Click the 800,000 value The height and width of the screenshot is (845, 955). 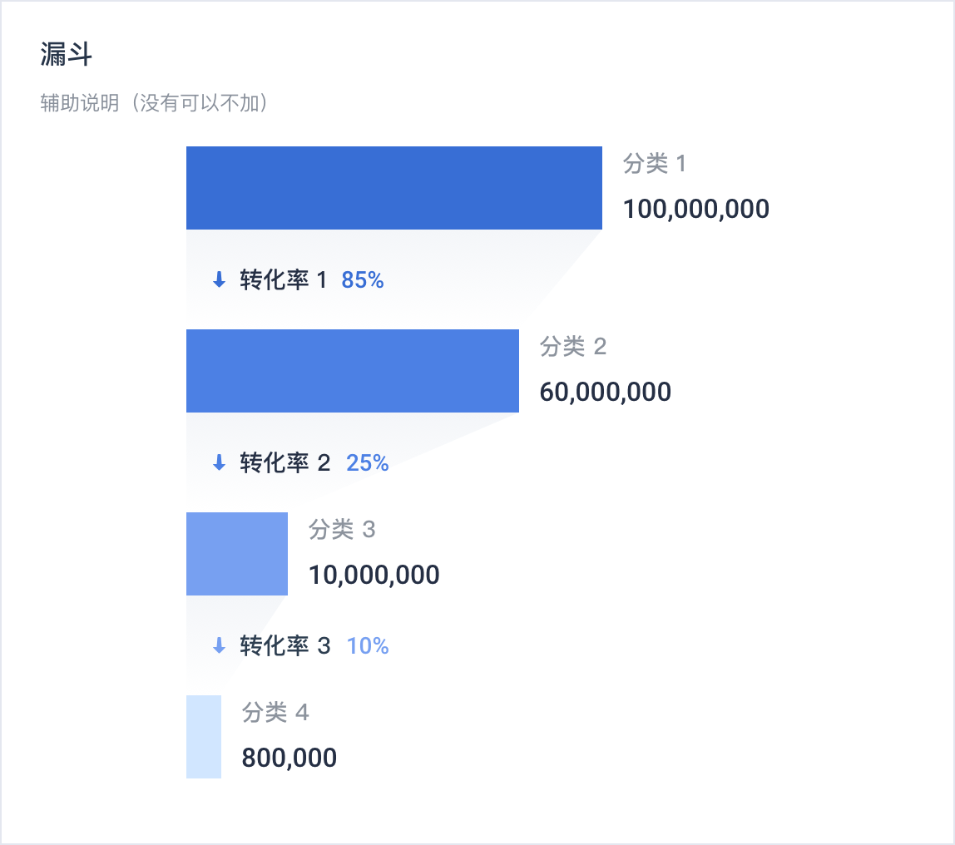pos(289,758)
